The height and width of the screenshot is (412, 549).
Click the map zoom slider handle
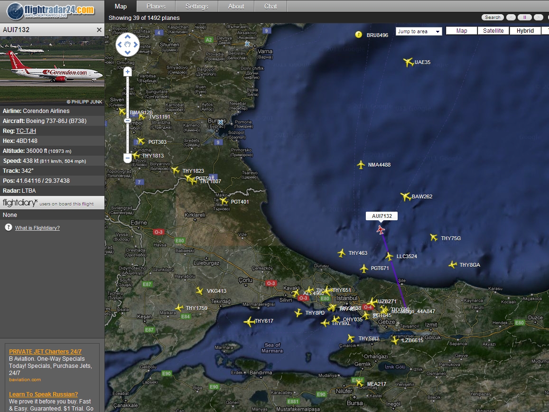click(128, 121)
